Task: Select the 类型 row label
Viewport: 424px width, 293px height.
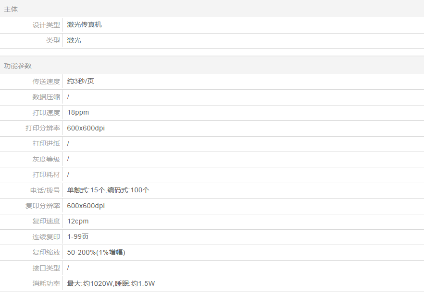Action: click(53, 41)
